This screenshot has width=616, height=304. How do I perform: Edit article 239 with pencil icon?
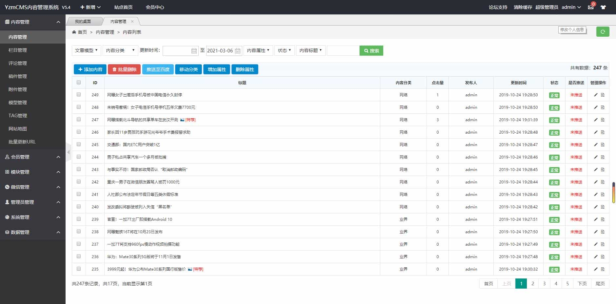596,219
